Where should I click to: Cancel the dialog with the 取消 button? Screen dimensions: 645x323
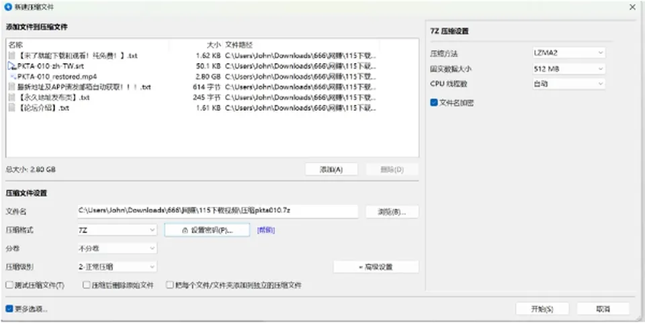(603, 309)
